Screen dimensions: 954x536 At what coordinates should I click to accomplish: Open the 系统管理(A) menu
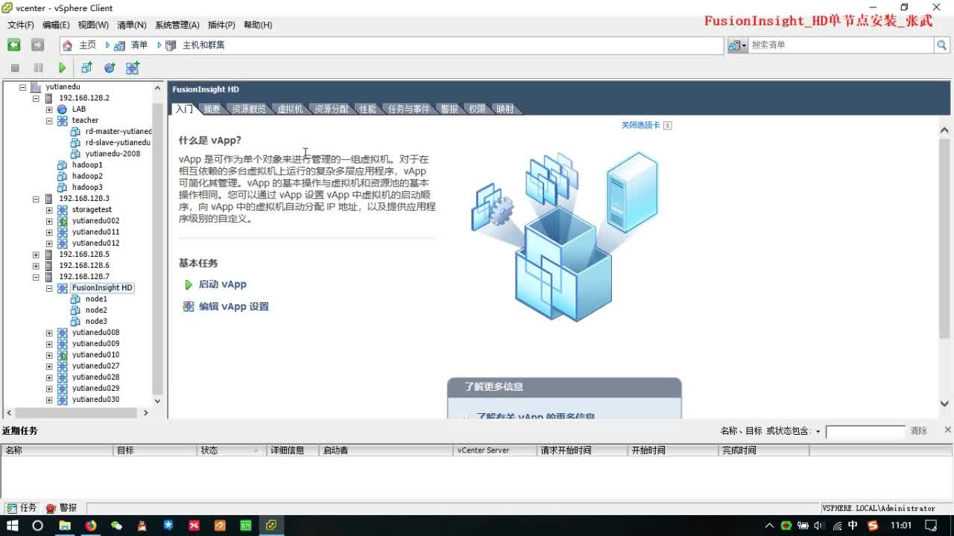177,25
